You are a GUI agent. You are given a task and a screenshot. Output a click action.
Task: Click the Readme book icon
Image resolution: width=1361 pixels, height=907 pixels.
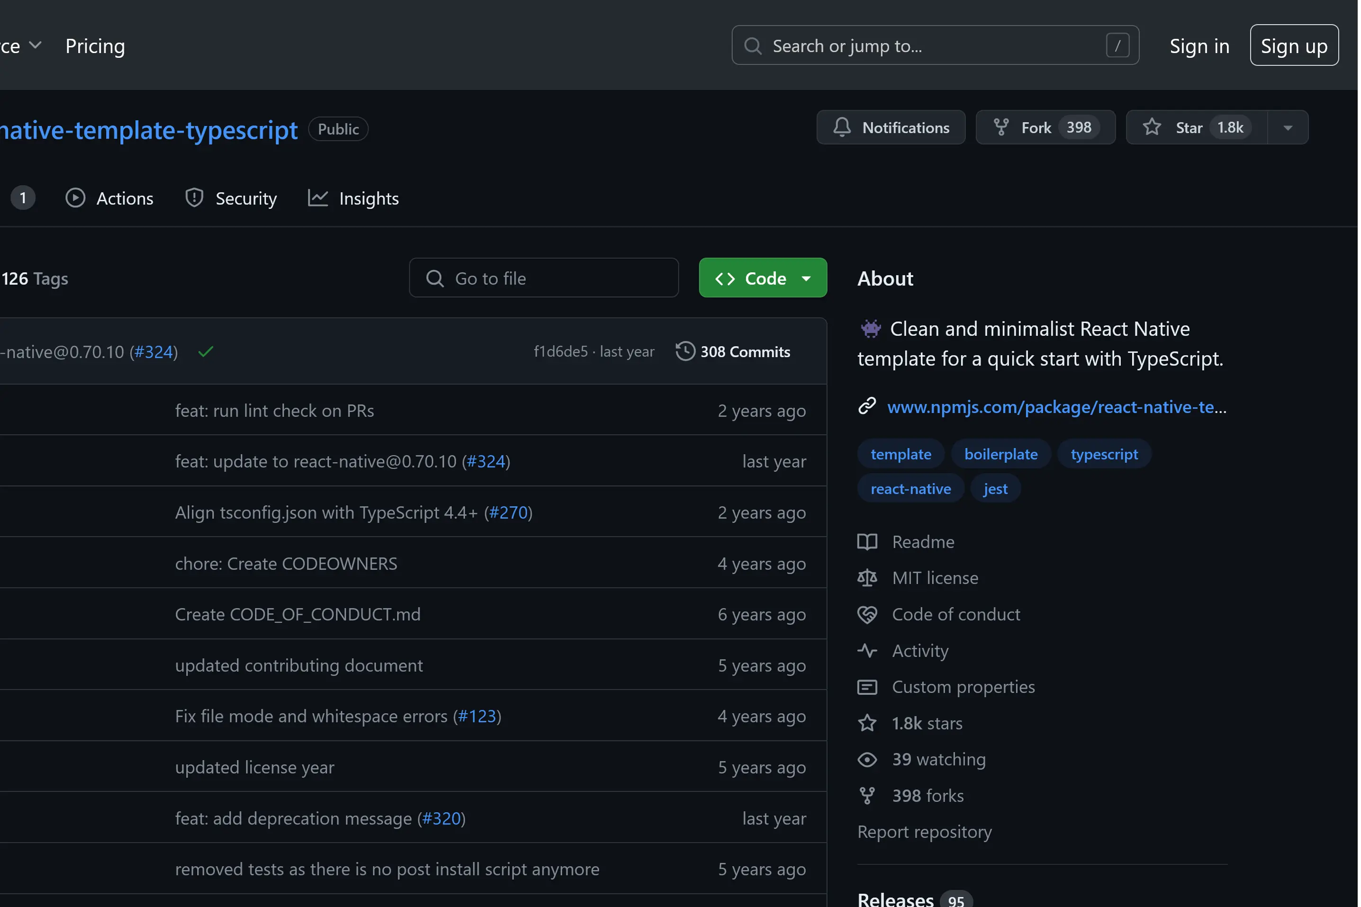pos(866,542)
